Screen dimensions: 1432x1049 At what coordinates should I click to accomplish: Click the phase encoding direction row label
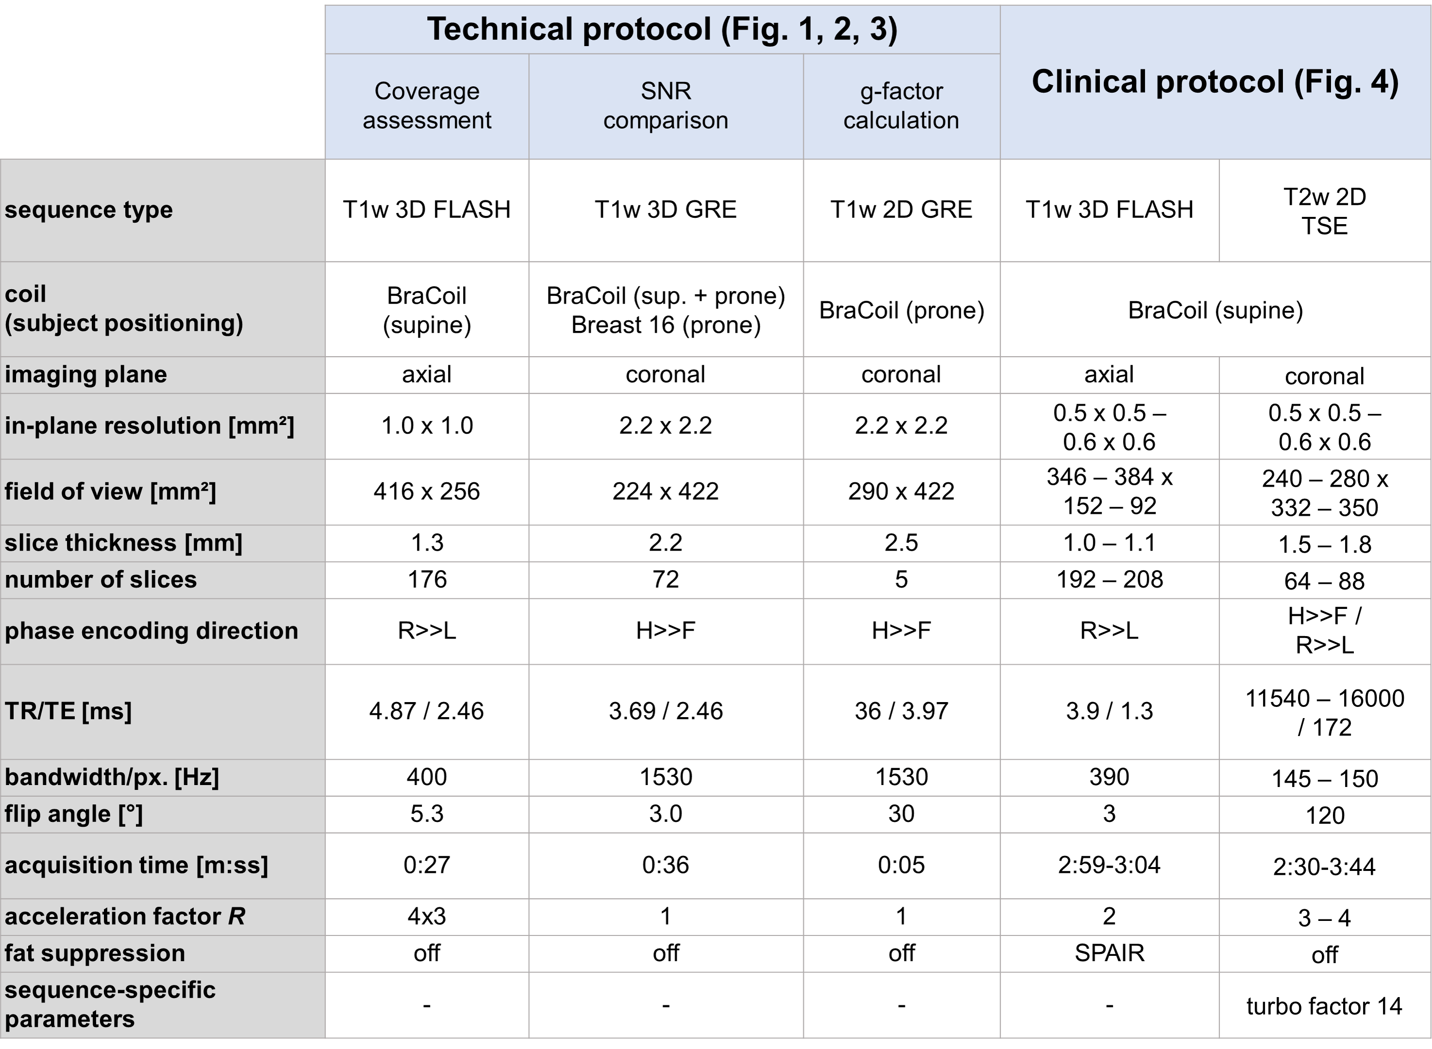pyautogui.click(x=151, y=631)
